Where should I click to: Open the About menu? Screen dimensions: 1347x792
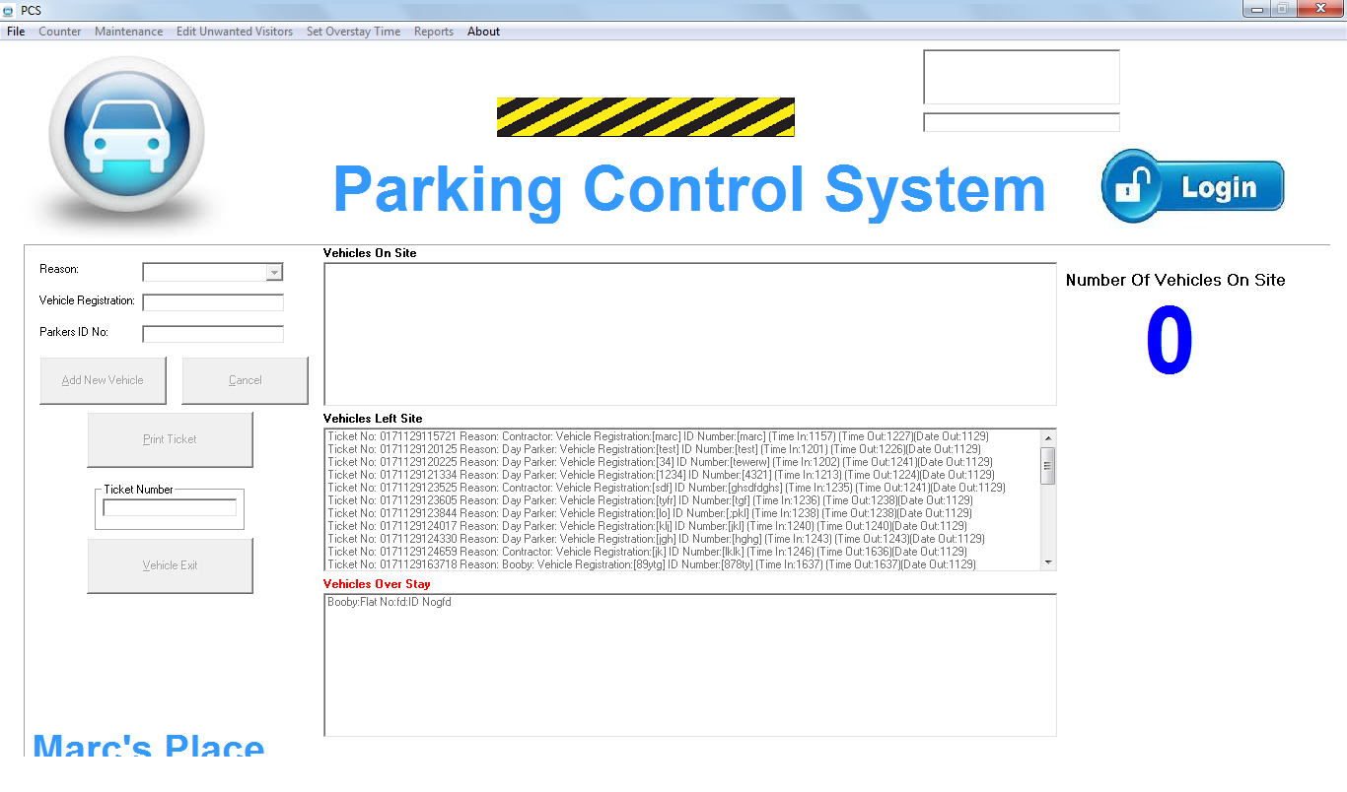pos(483,32)
